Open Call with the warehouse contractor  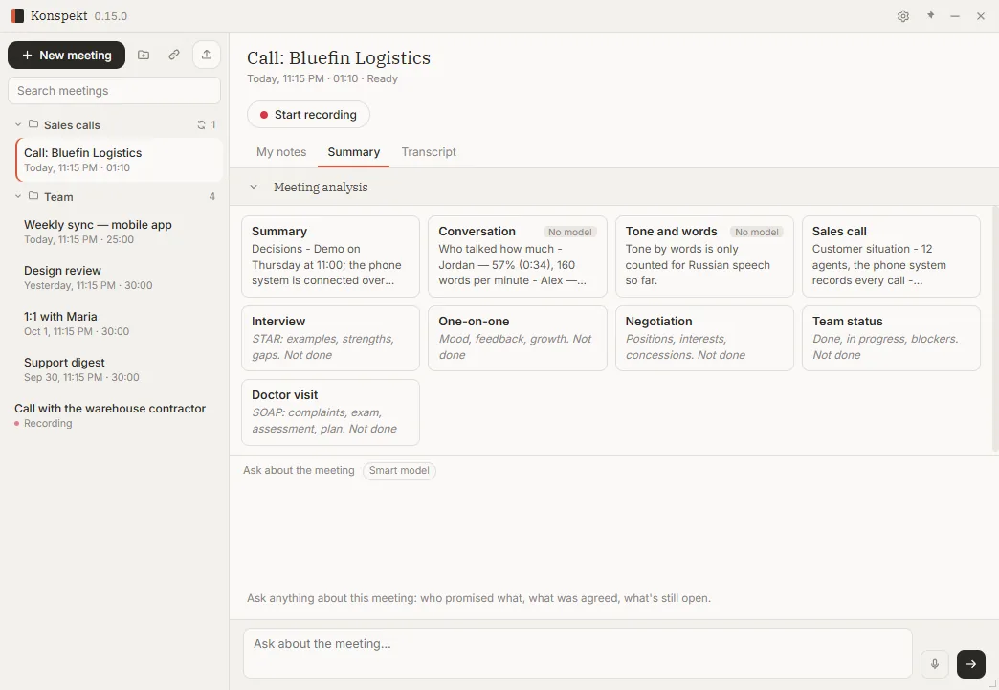click(115, 415)
